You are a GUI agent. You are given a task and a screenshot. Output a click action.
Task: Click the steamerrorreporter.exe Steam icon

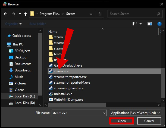click(51, 77)
